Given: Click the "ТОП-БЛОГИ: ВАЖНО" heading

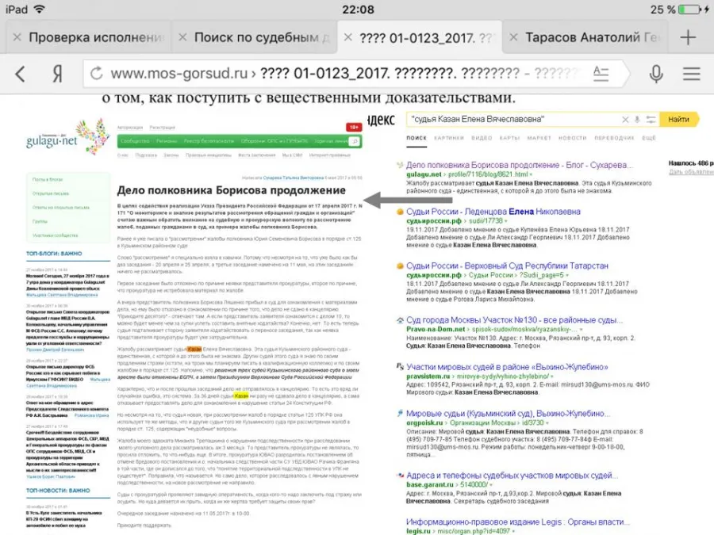Looking at the screenshot, I should point(54,254).
